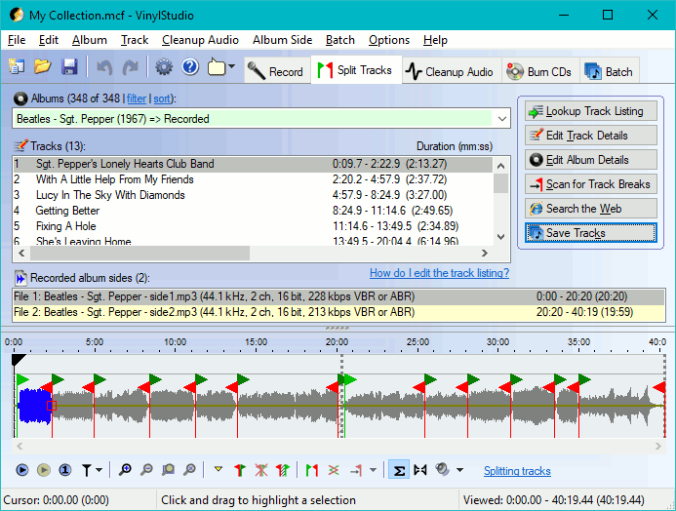Click the play button in the bottom toolbar
This screenshot has height=511, width=676.
coord(22,470)
